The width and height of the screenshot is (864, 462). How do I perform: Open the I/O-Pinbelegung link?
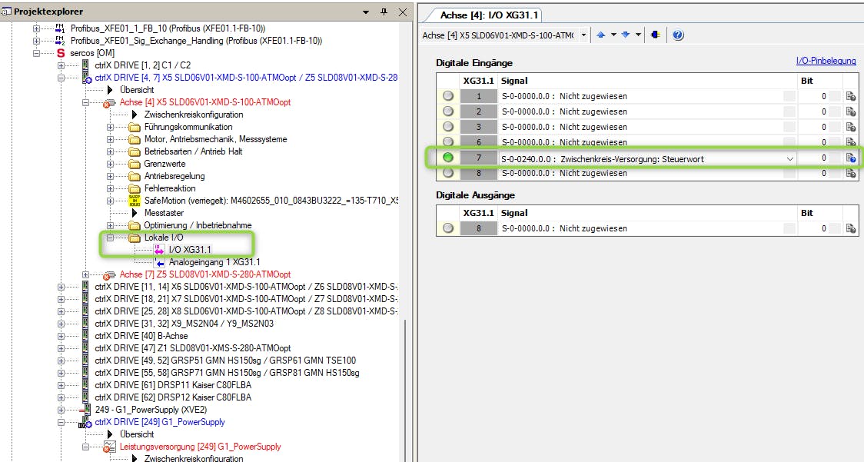click(x=826, y=61)
